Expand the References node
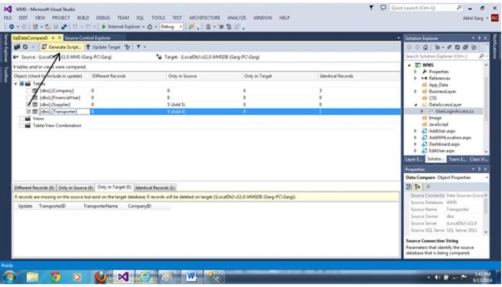The height and width of the screenshot is (287, 502). click(x=416, y=79)
